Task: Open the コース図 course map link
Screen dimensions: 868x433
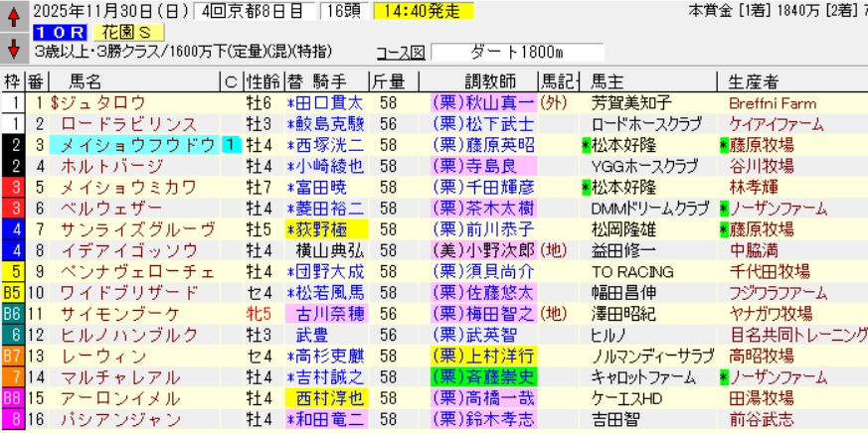Action: coord(401,53)
